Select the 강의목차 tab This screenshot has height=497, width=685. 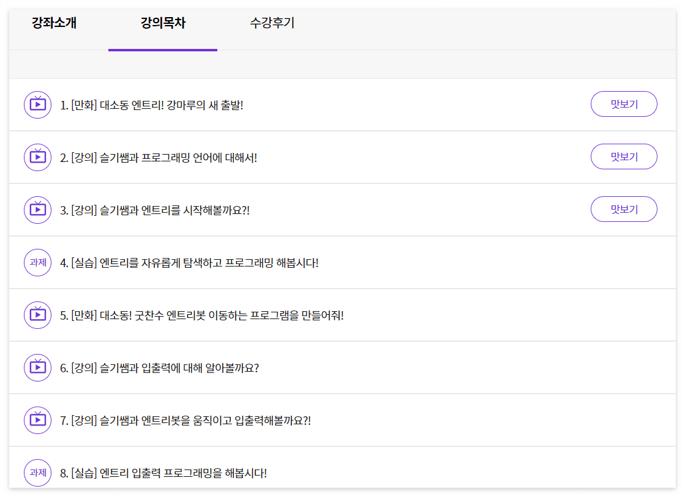pyautogui.click(x=163, y=24)
